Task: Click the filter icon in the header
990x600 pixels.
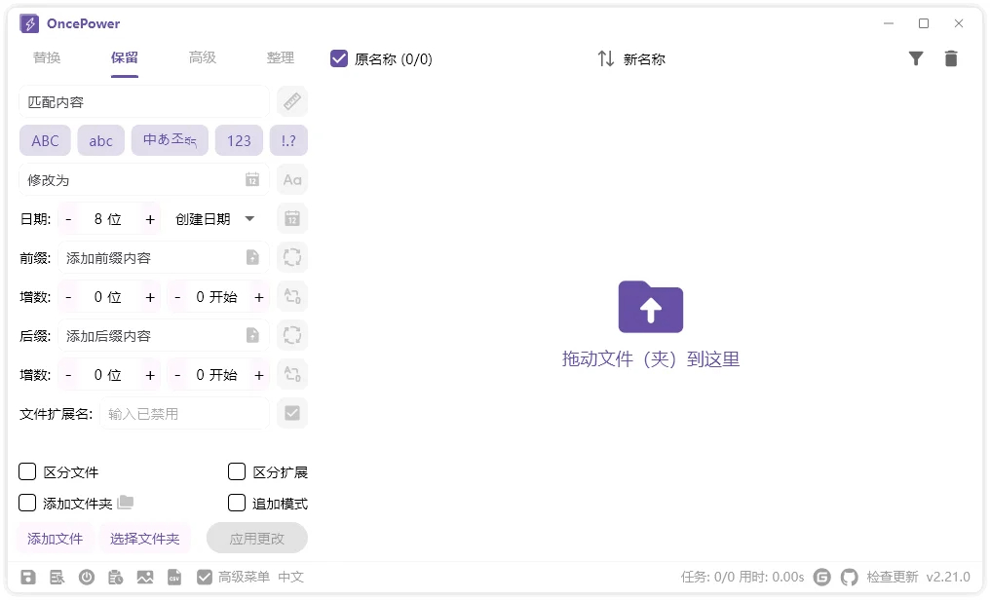Action: point(915,59)
